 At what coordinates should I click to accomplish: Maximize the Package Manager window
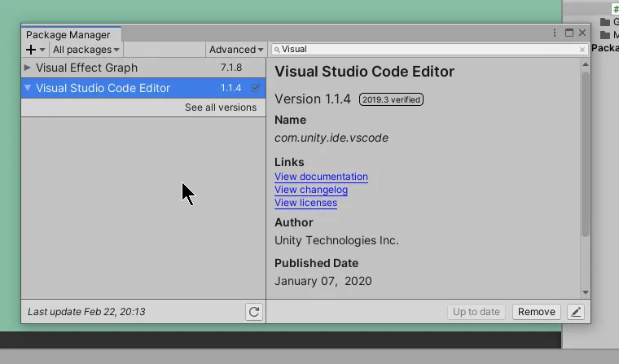(569, 33)
